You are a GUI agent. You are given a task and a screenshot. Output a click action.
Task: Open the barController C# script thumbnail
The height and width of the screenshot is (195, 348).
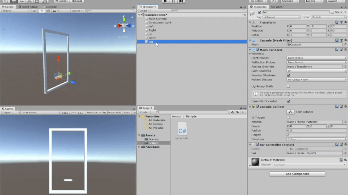pos(182,130)
